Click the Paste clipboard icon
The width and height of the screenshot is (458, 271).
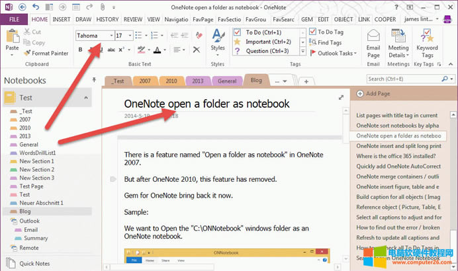click(x=13, y=37)
